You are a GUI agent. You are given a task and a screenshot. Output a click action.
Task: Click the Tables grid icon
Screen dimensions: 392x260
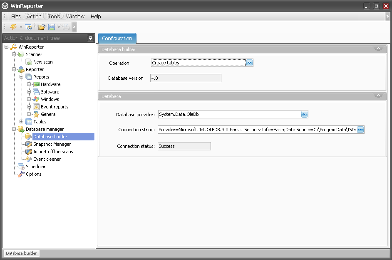(x=29, y=122)
